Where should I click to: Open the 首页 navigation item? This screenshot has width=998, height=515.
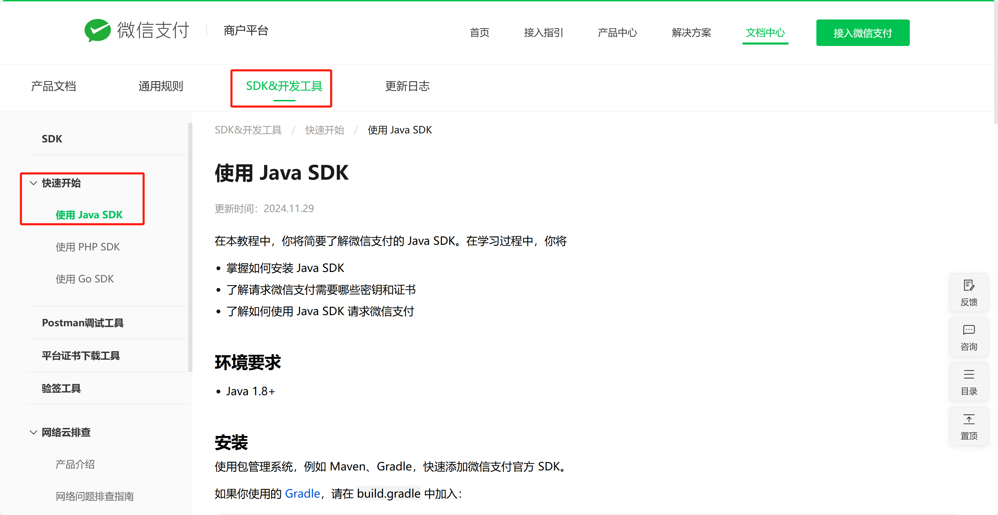click(x=479, y=32)
